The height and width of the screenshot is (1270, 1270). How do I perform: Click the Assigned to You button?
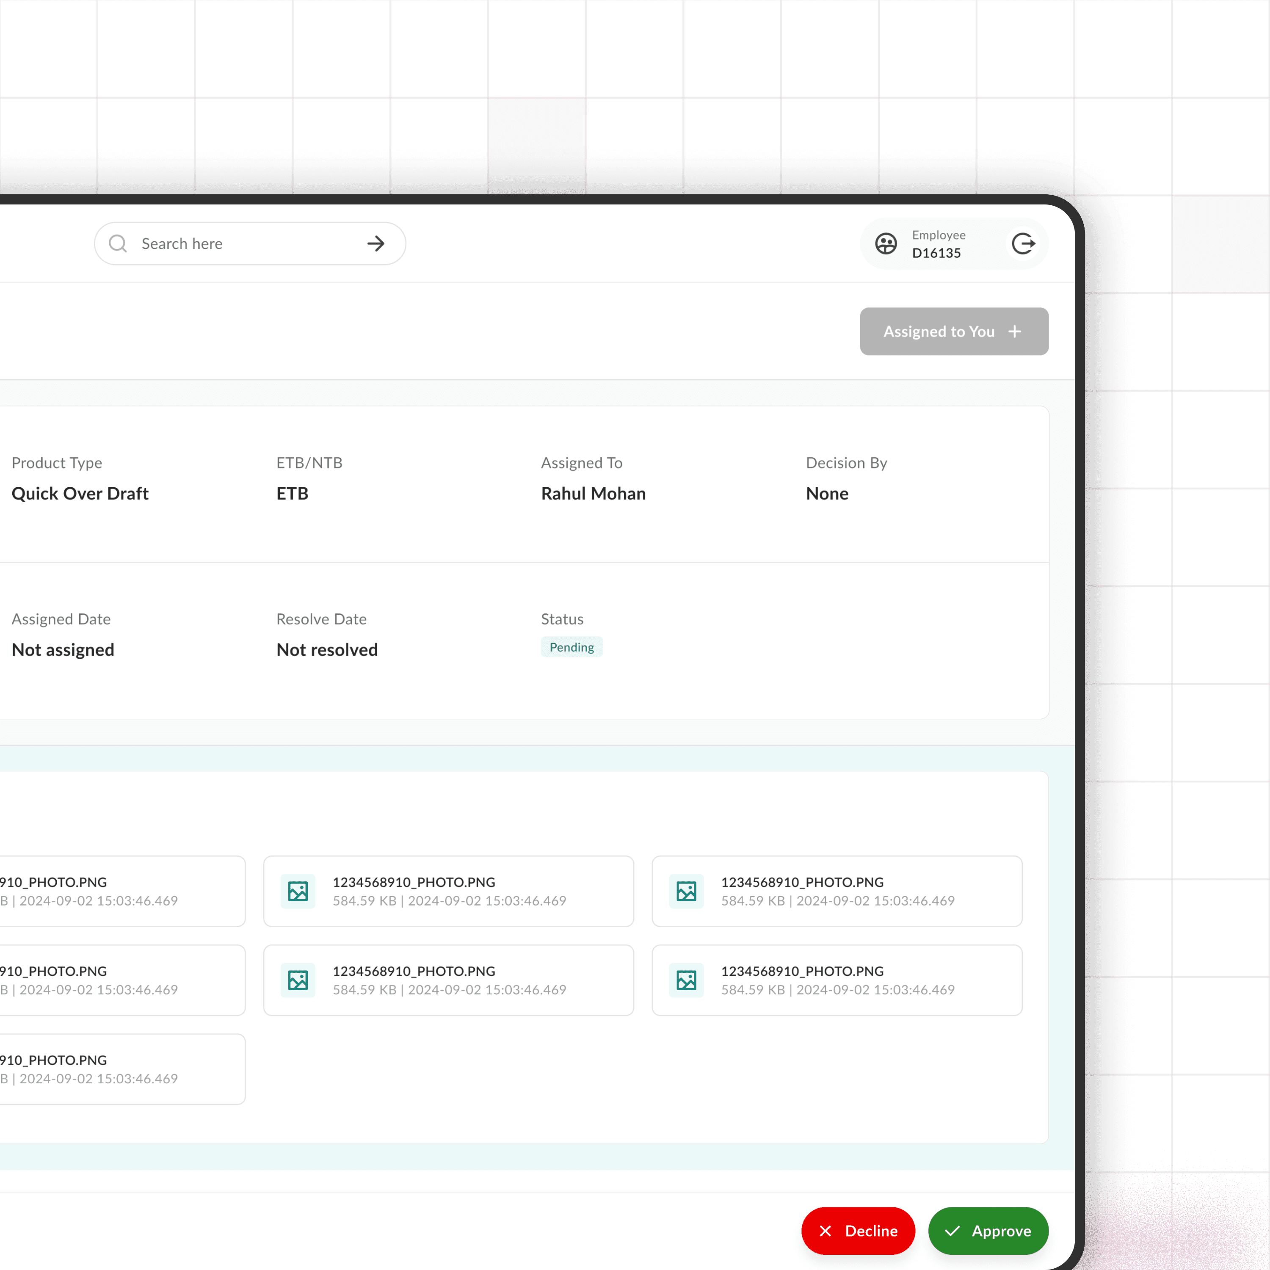(x=939, y=331)
